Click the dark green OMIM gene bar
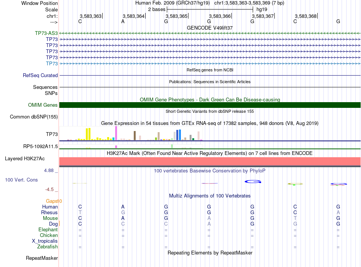The image size is (361, 267). click(x=210, y=105)
